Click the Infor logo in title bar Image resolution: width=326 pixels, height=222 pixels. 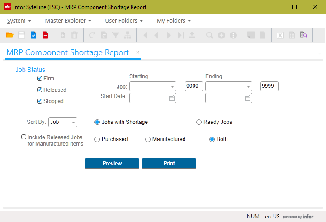(x=8, y=7)
